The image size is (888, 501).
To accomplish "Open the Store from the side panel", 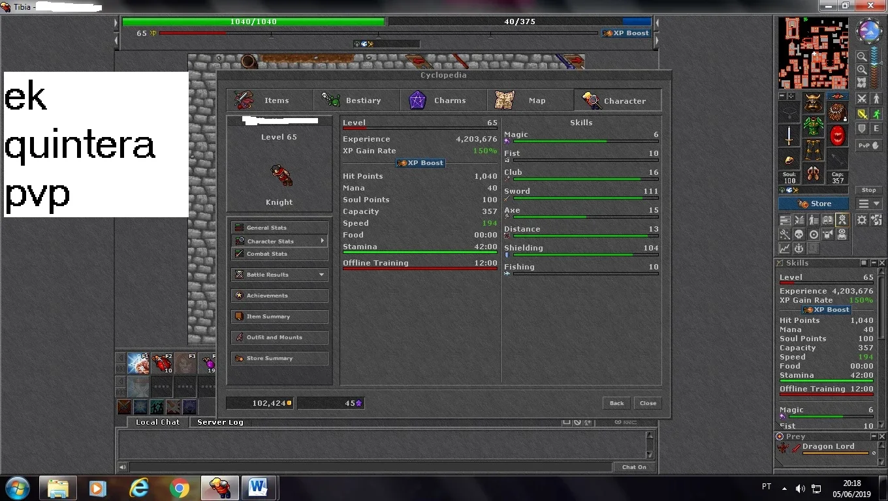I will 814,204.
